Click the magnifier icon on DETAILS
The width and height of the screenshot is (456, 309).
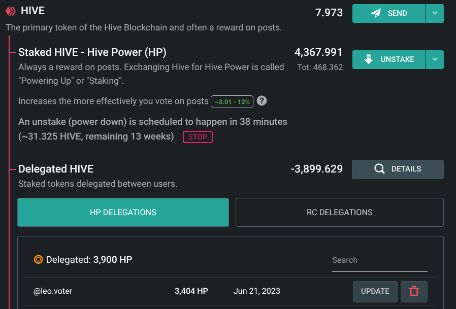pyautogui.click(x=379, y=169)
